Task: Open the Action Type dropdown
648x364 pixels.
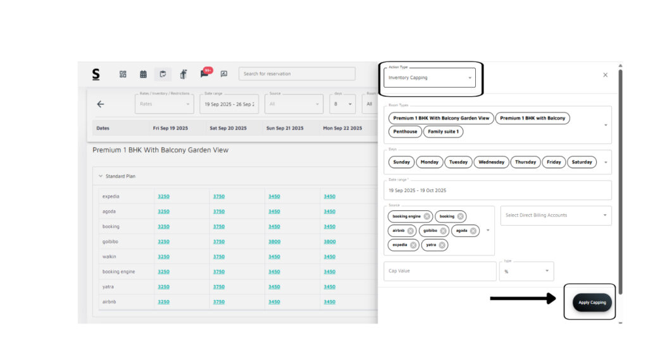Action: pos(429,78)
